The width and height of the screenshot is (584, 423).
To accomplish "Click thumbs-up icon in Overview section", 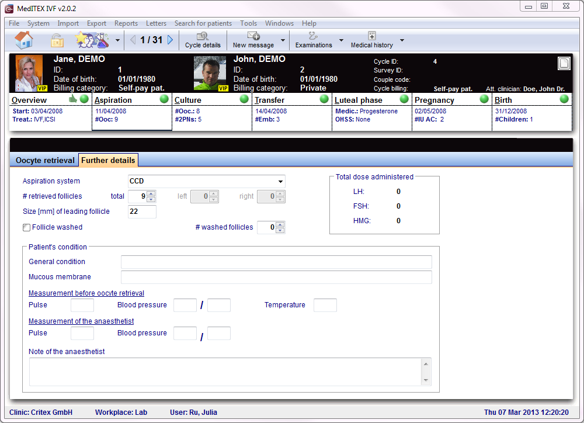I will (73, 98).
